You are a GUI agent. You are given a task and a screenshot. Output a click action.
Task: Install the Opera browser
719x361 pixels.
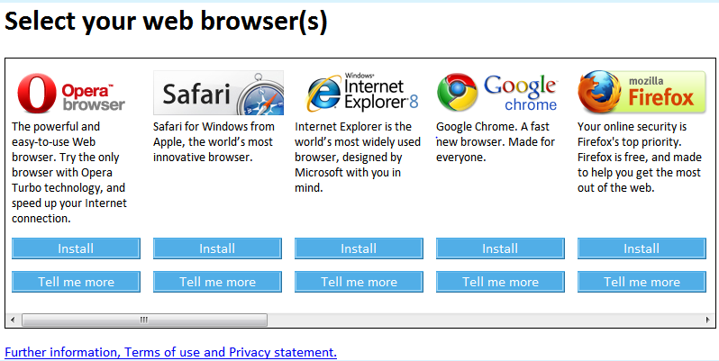click(76, 248)
